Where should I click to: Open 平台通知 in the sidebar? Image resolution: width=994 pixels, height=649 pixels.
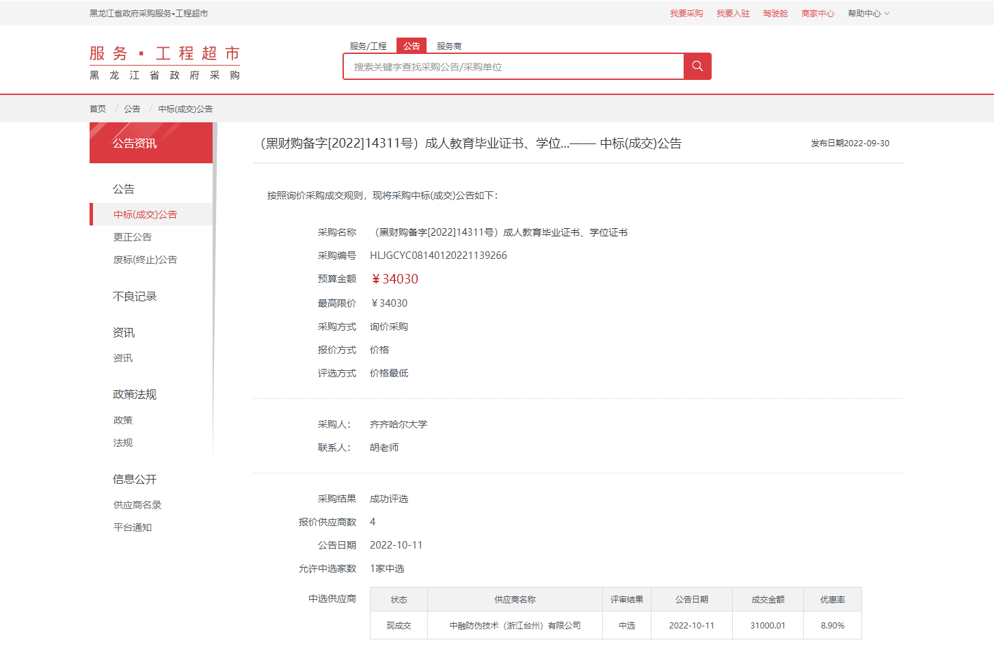pos(133,527)
